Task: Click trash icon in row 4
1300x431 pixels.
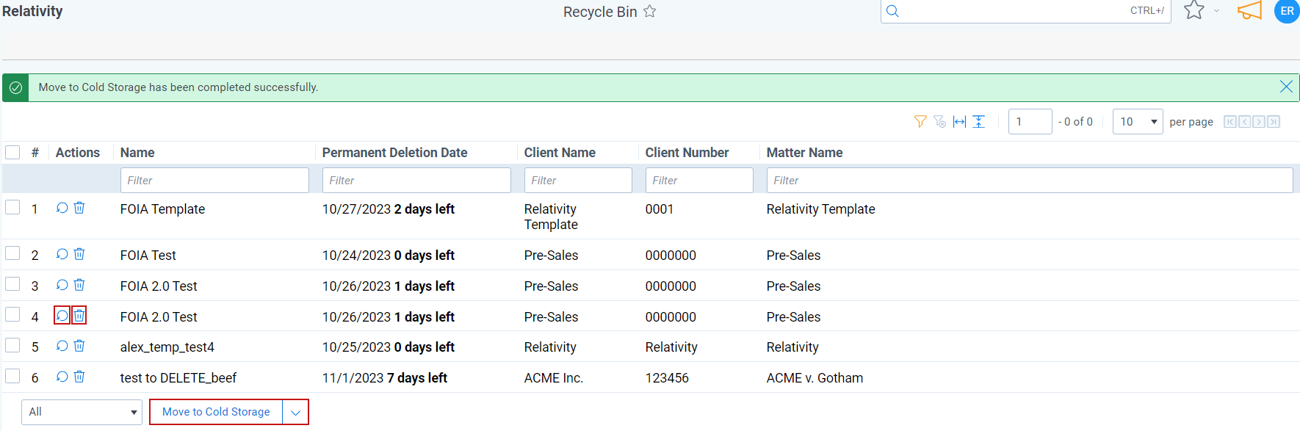Action: point(79,316)
